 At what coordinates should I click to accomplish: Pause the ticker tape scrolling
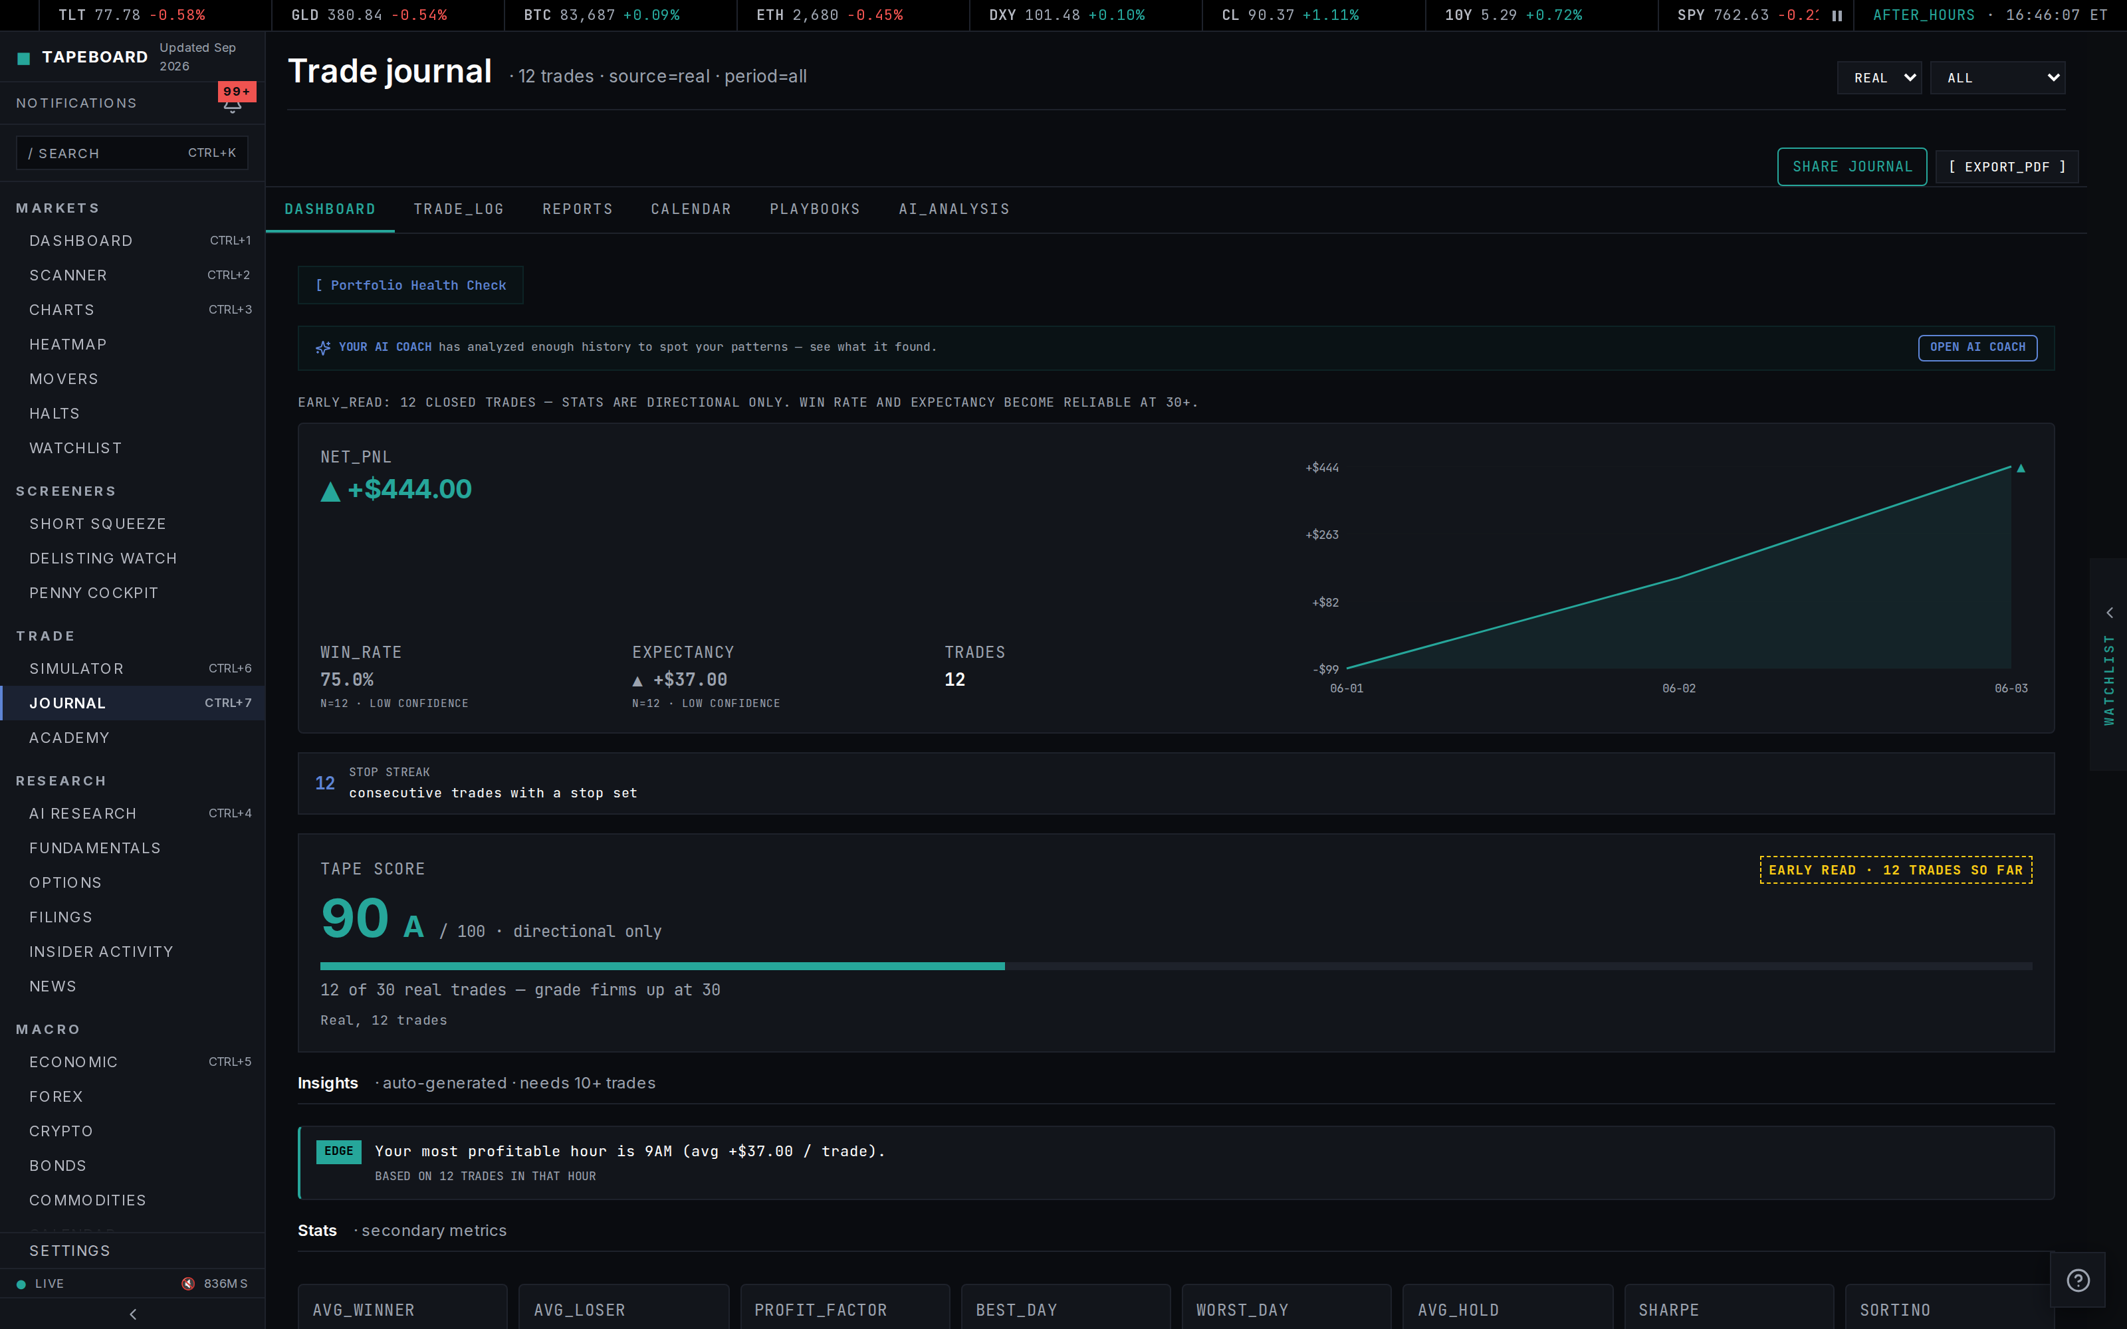point(1836,16)
